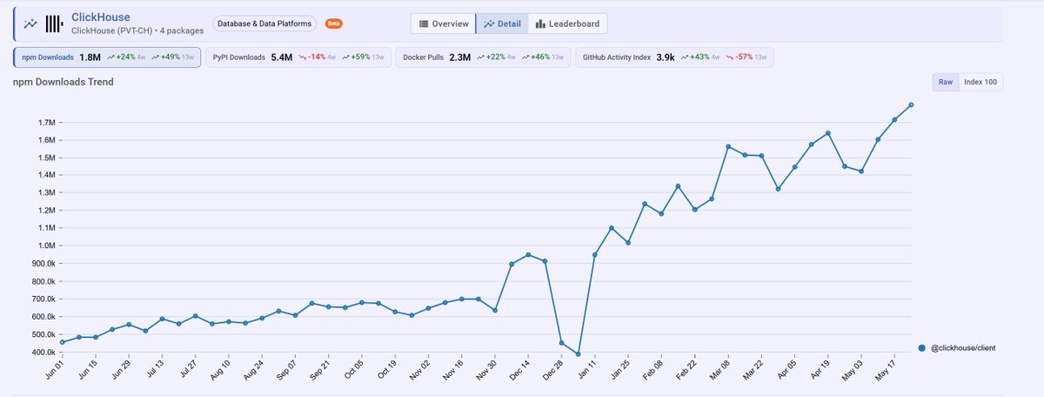Click the orange Beta badge

[x=333, y=24]
